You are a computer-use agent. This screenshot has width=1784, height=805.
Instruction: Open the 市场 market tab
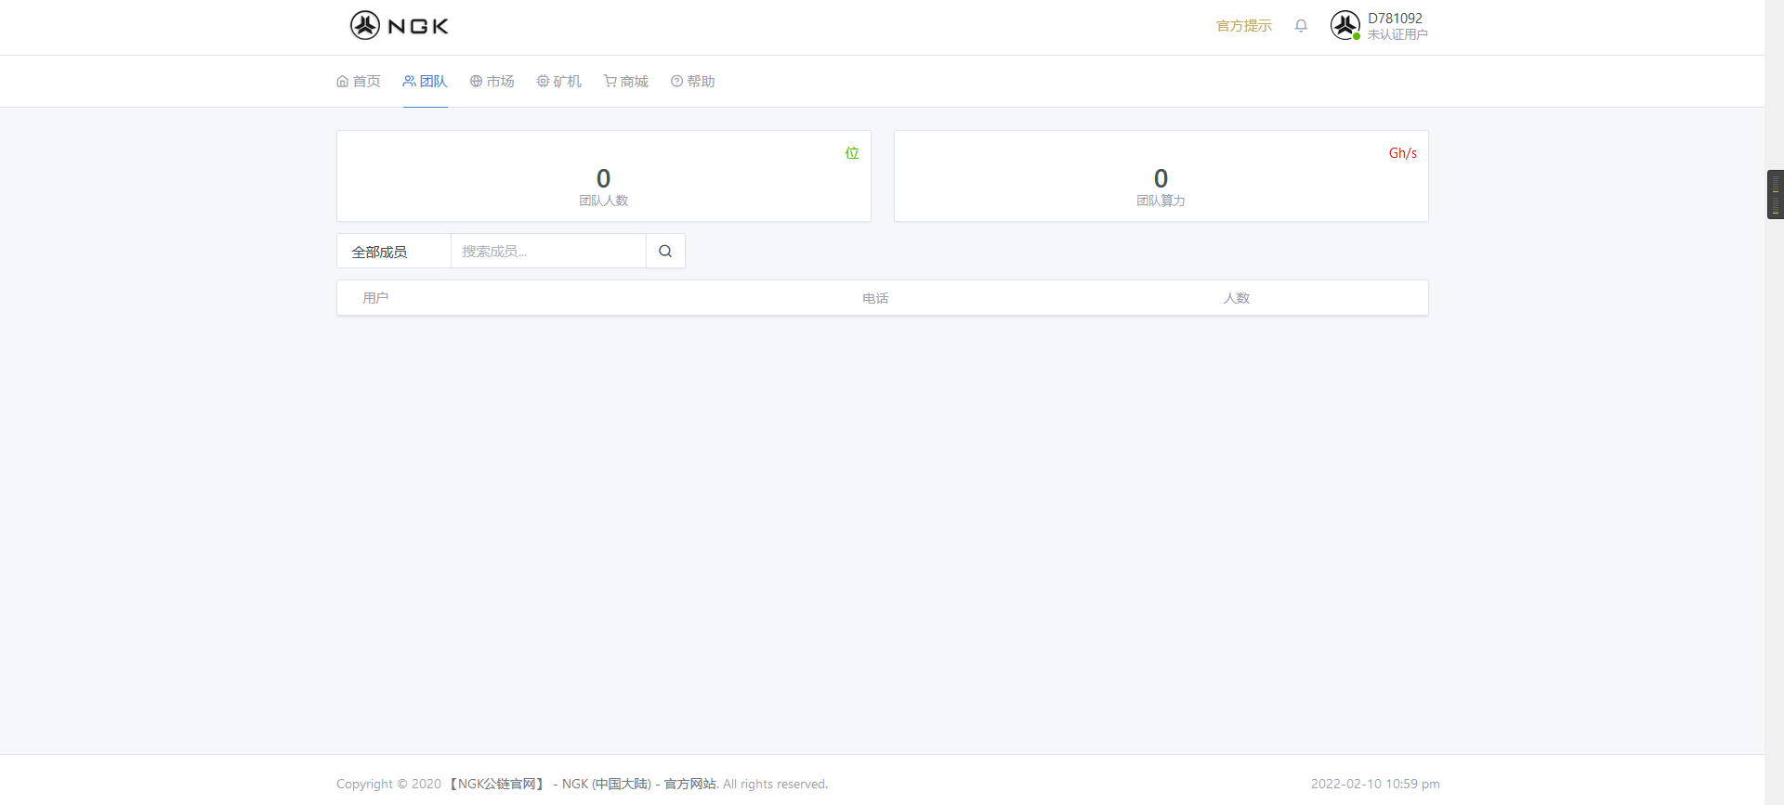492,82
